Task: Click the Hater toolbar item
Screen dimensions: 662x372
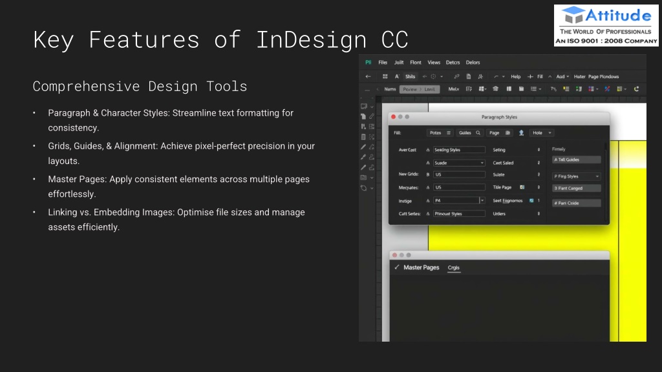Action: (580, 77)
